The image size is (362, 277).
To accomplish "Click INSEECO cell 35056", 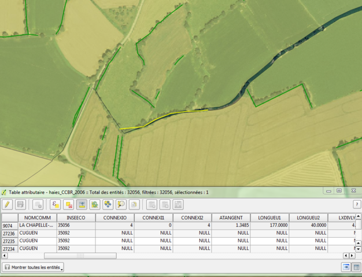I will tap(76, 226).
